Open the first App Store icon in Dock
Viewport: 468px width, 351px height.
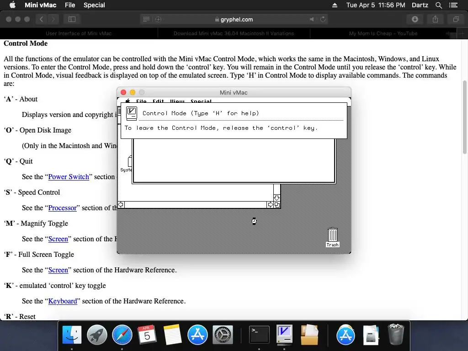coord(197,334)
